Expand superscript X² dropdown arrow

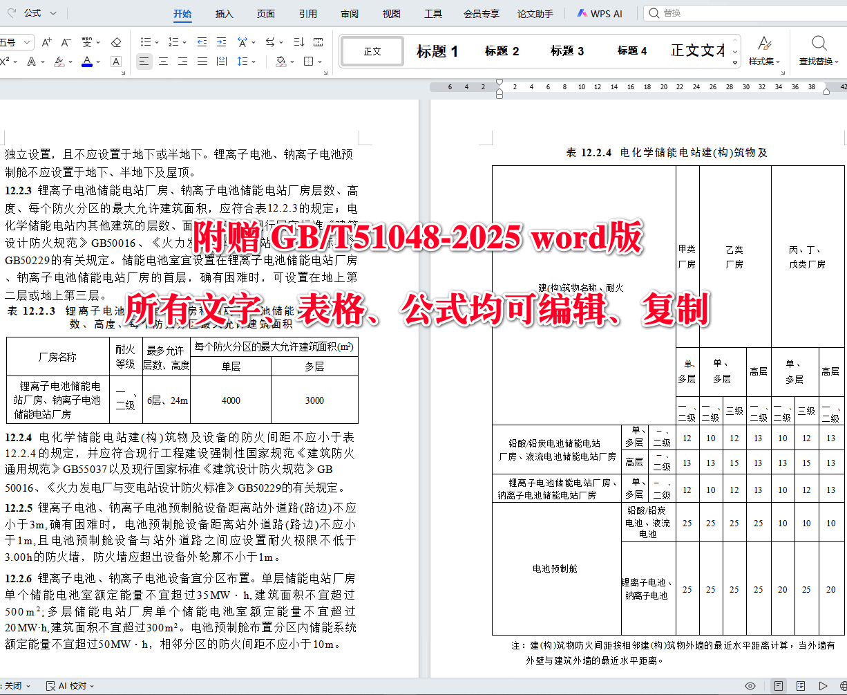(15, 62)
